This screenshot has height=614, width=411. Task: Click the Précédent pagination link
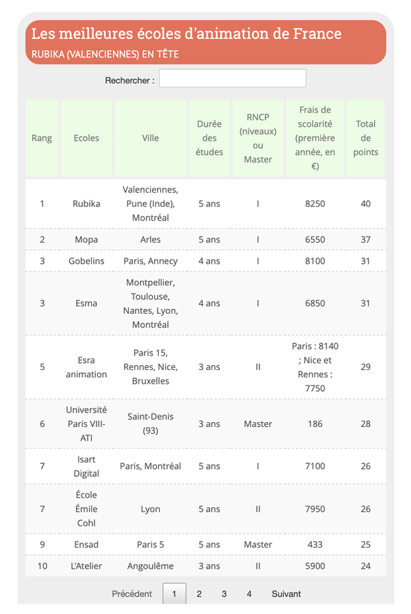[132, 593]
